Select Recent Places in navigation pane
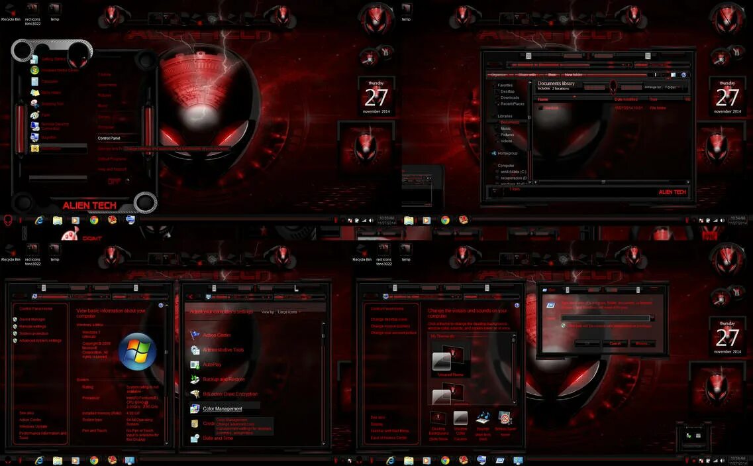Viewport: 753px width, 466px height. pyautogui.click(x=512, y=104)
